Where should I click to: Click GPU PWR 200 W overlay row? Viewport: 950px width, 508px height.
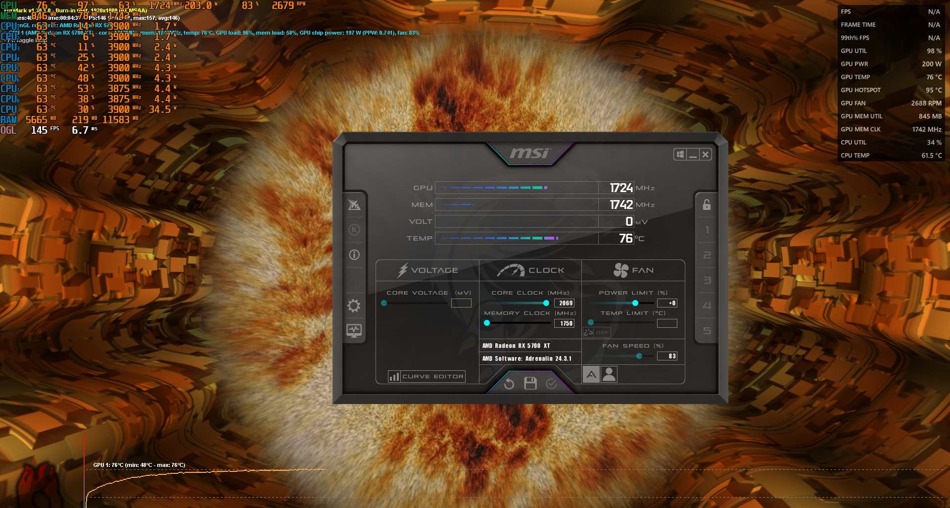pyautogui.click(x=891, y=64)
